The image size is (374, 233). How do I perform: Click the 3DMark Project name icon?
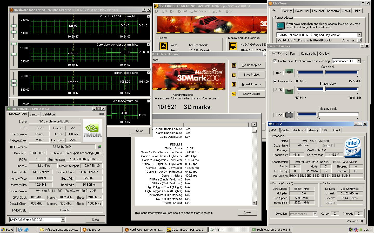[x=163, y=46]
